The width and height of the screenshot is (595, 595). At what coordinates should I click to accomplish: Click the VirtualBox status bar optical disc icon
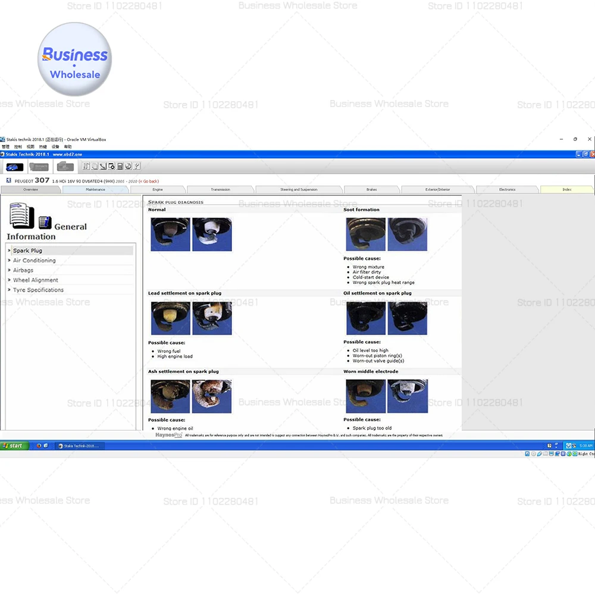[x=533, y=454]
